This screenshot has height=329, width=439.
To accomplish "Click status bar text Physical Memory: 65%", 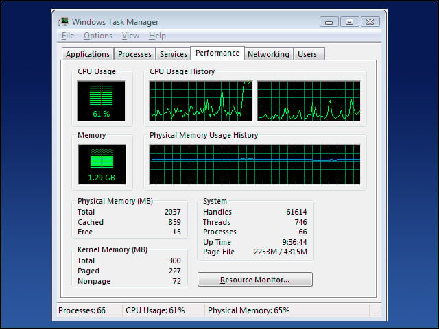I will tap(248, 310).
